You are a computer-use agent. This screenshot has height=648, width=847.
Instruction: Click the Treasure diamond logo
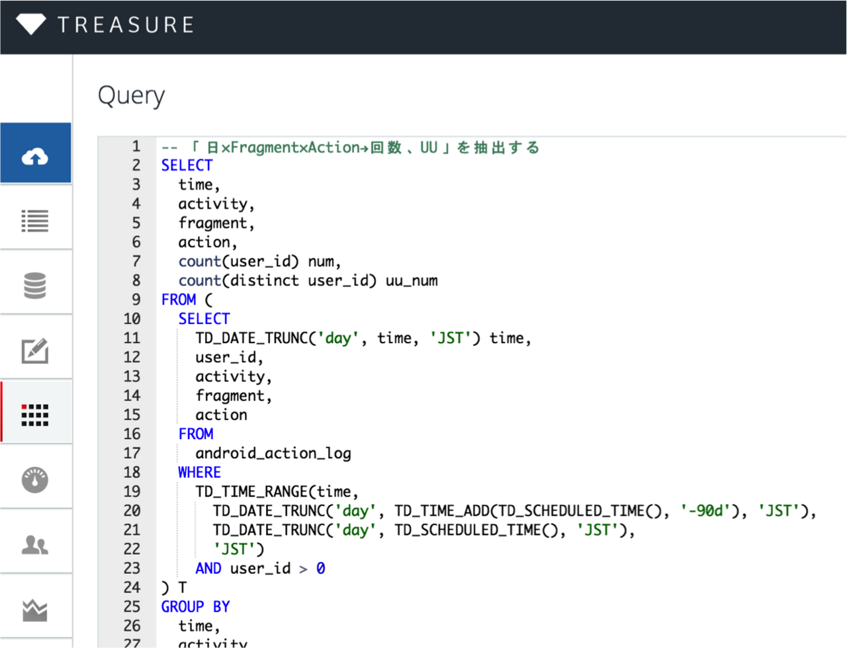click(x=31, y=24)
